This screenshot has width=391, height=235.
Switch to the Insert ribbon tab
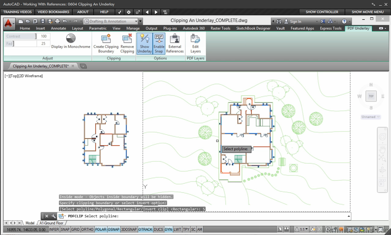41,28
